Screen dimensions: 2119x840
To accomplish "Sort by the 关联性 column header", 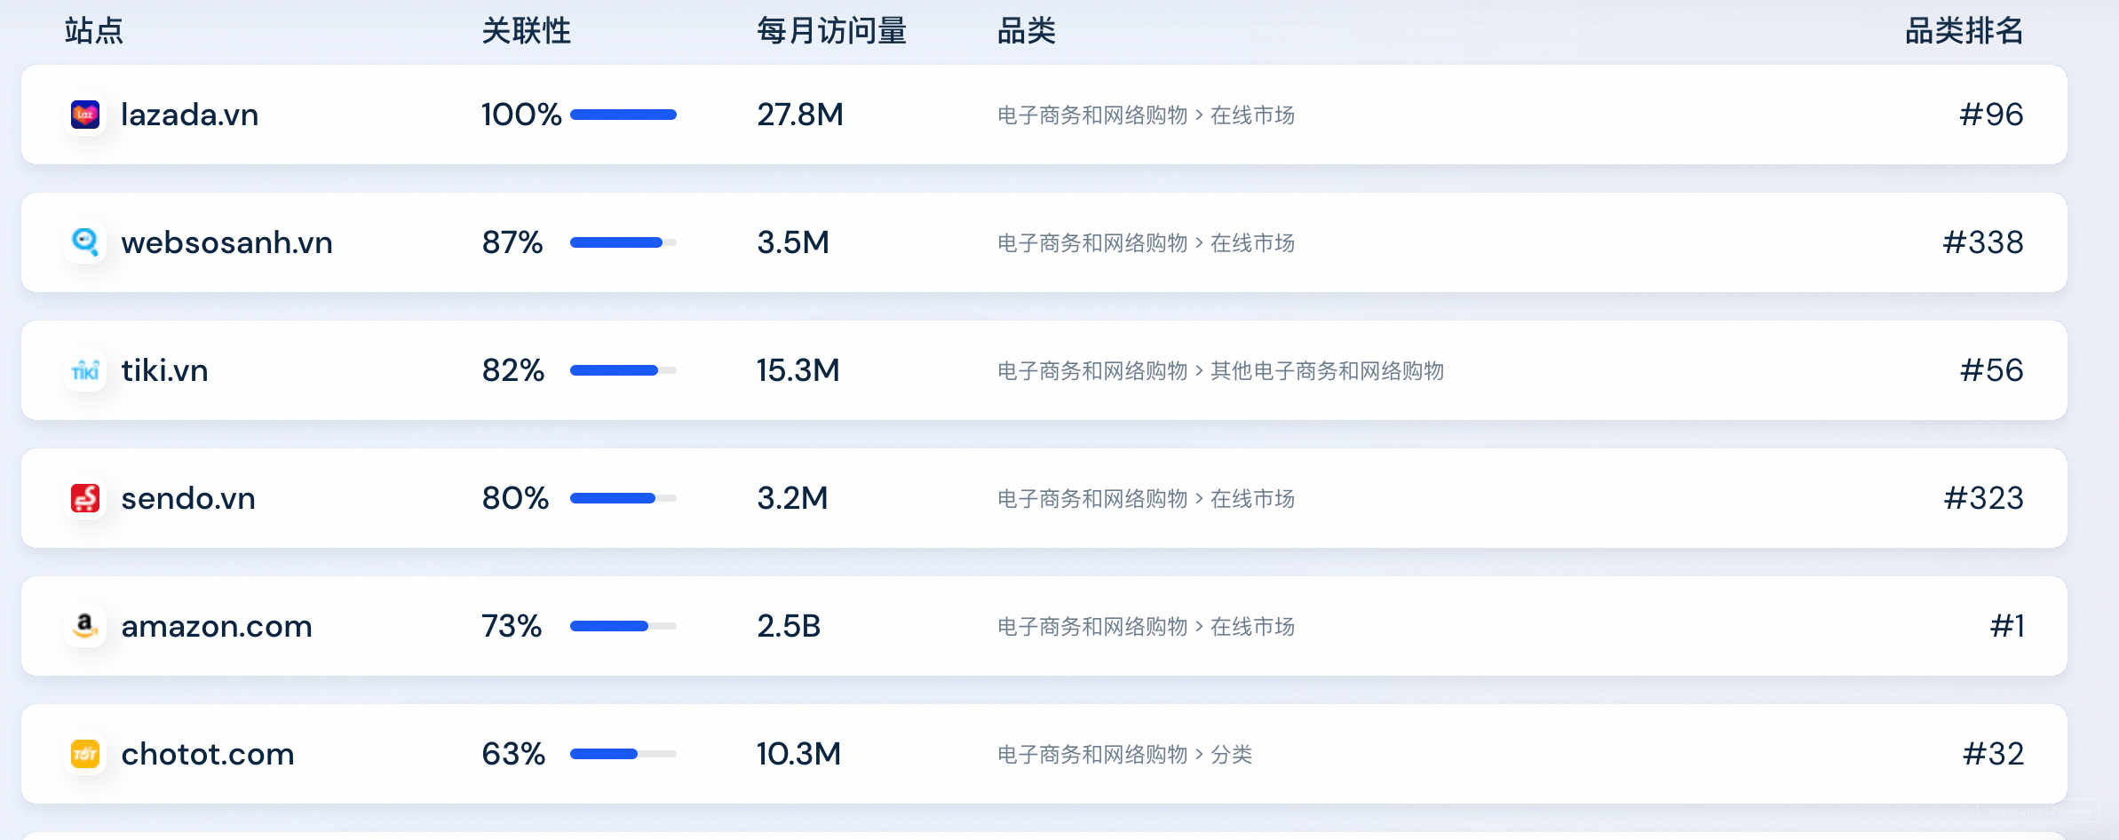I will point(526,31).
